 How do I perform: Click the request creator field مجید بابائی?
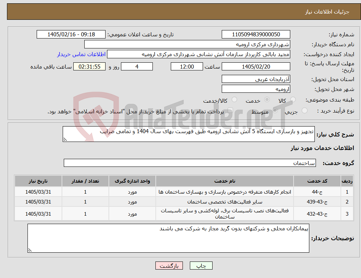coord(198,54)
